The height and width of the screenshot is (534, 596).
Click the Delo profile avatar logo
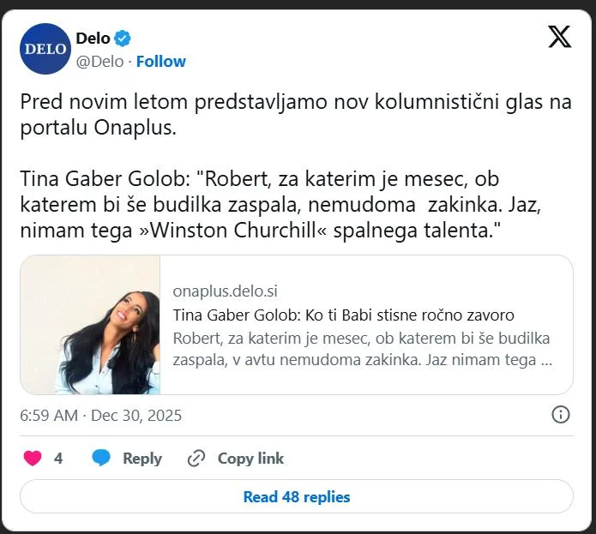point(45,49)
